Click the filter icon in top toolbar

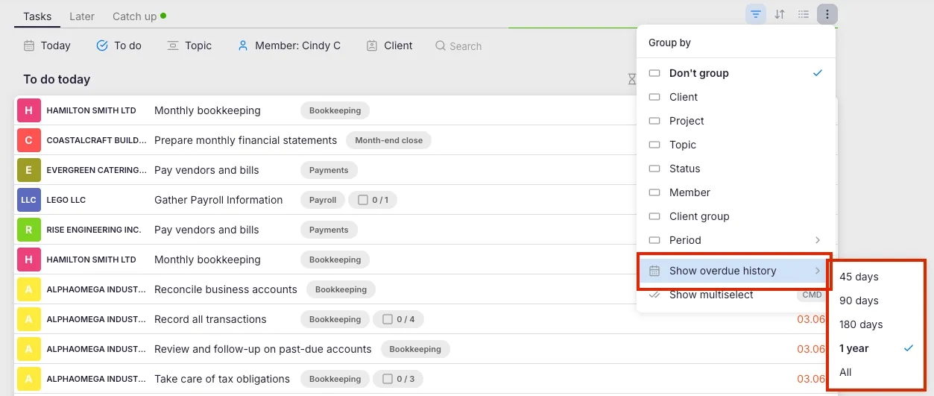tap(756, 14)
